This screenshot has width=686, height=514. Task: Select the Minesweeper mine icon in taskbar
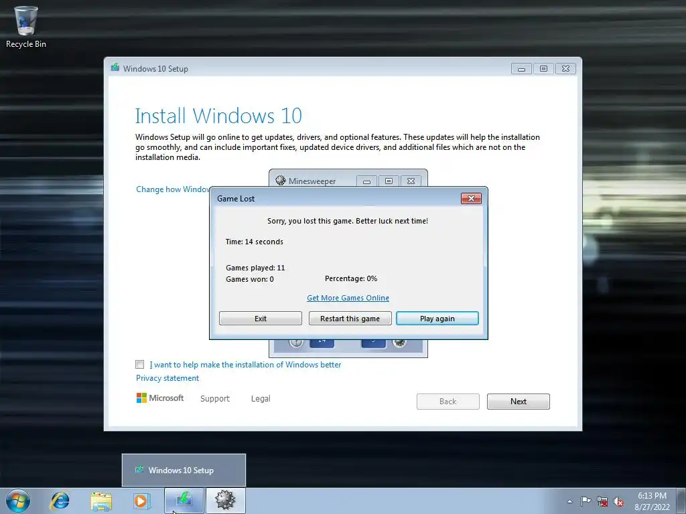[225, 501]
